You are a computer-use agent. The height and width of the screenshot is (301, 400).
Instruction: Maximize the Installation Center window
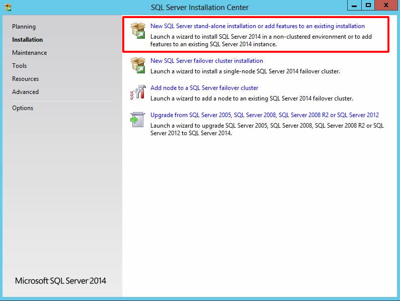368,6
